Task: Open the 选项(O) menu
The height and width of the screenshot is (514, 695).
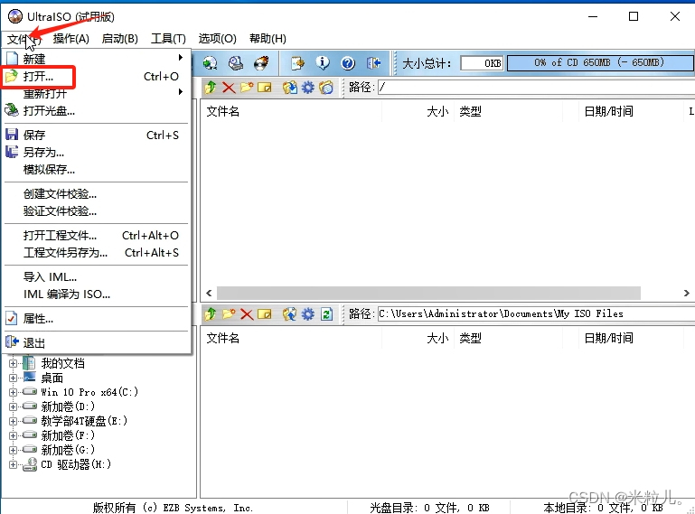Action: coord(217,39)
